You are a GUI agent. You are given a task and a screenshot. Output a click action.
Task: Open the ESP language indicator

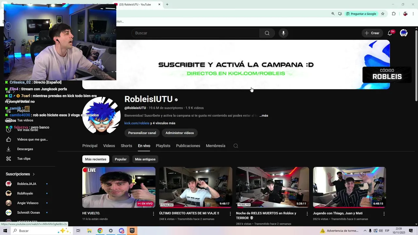tap(387, 231)
